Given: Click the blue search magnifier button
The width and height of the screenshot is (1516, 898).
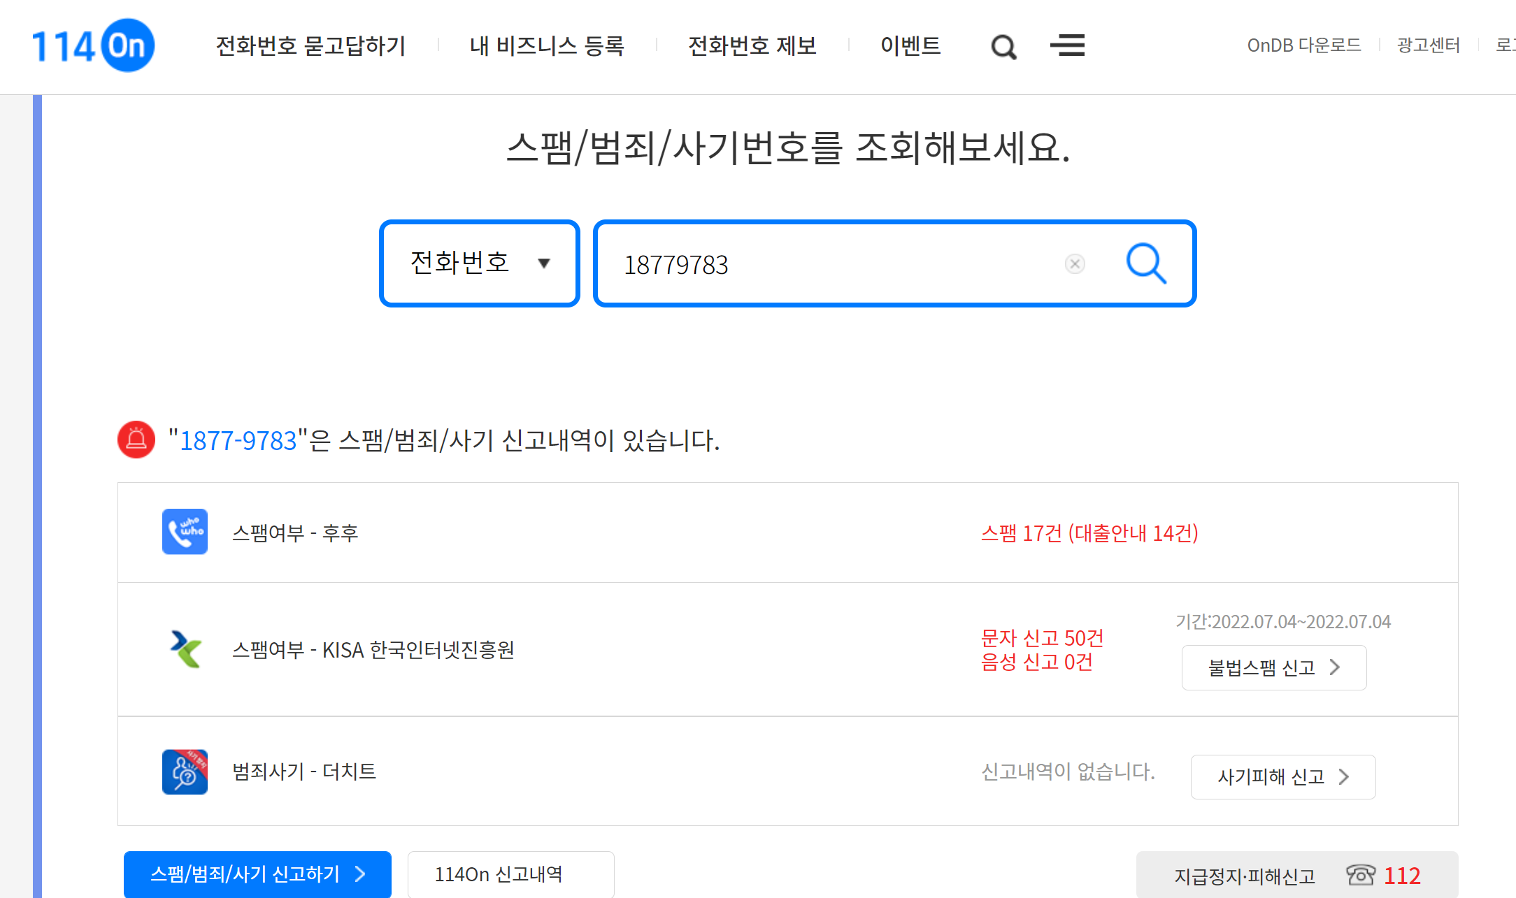Looking at the screenshot, I should 1146,263.
